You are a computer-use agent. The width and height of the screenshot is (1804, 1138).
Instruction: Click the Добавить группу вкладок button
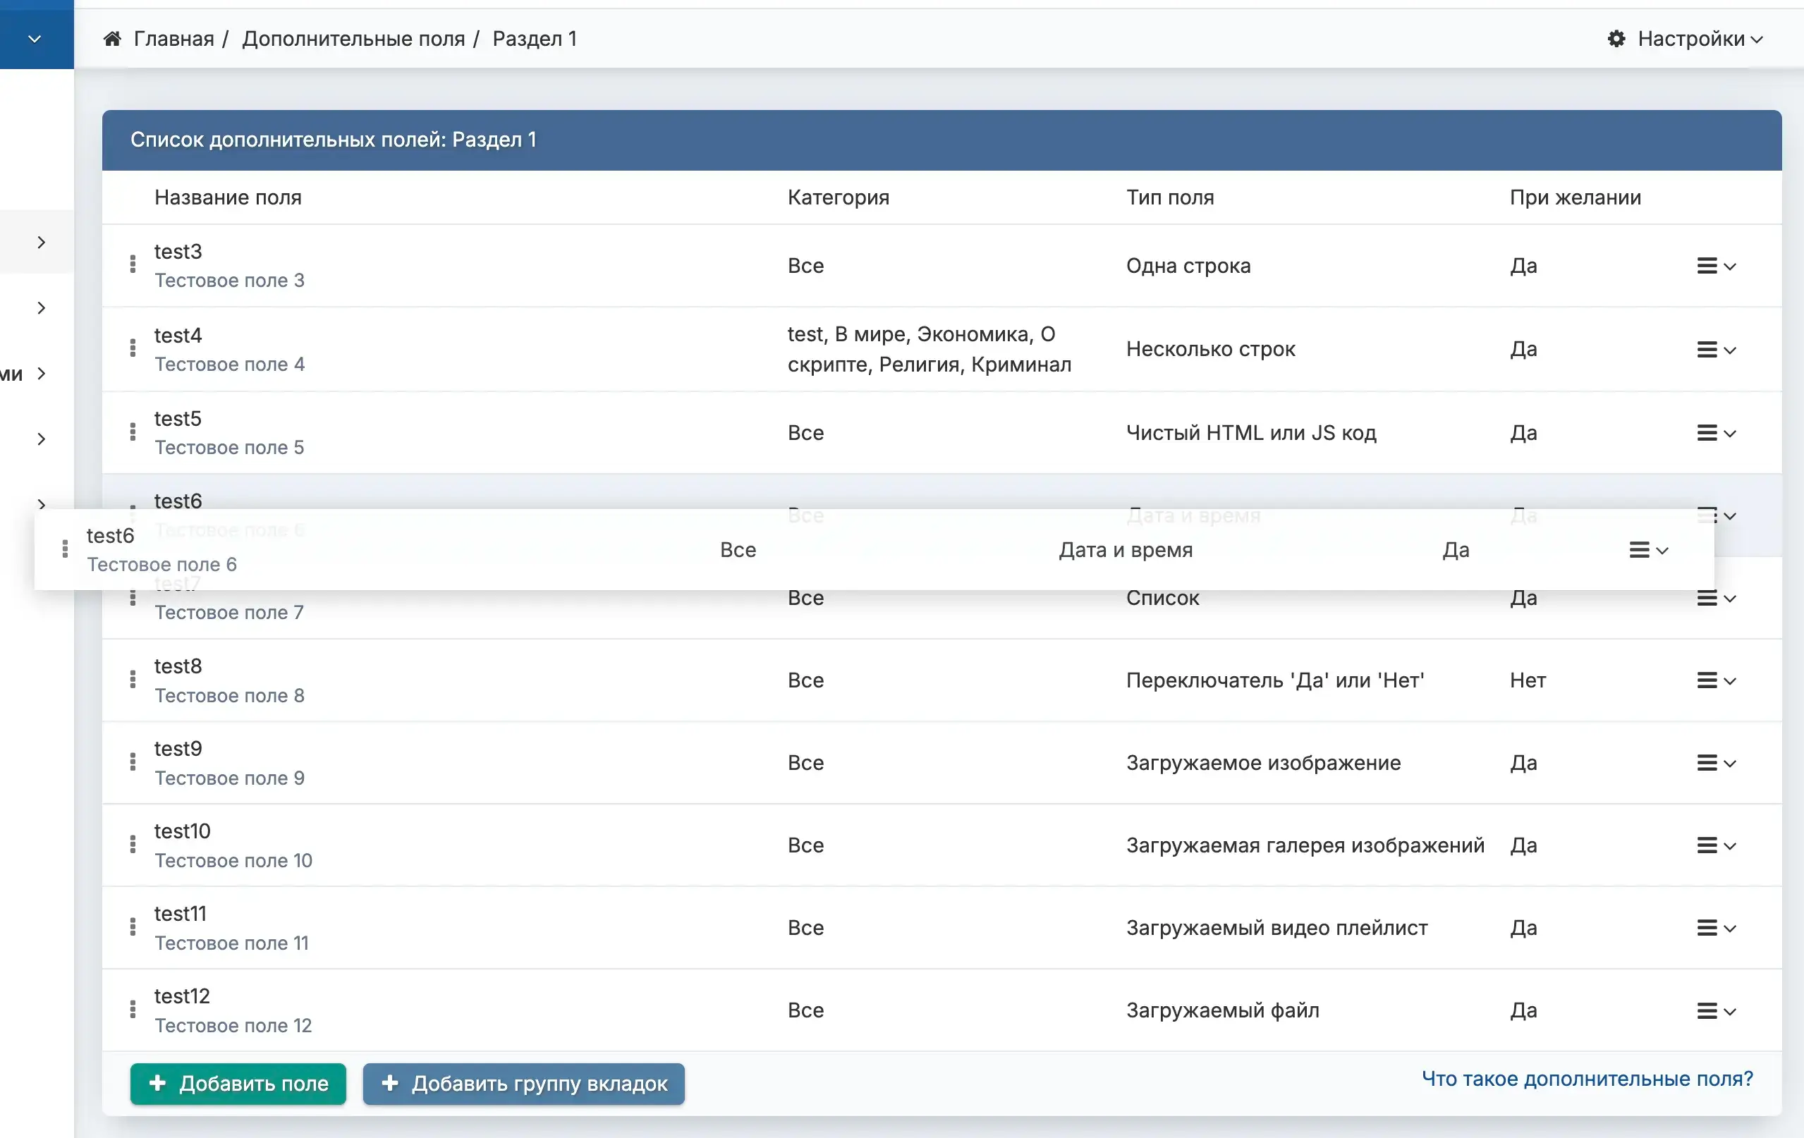[x=524, y=1083]
